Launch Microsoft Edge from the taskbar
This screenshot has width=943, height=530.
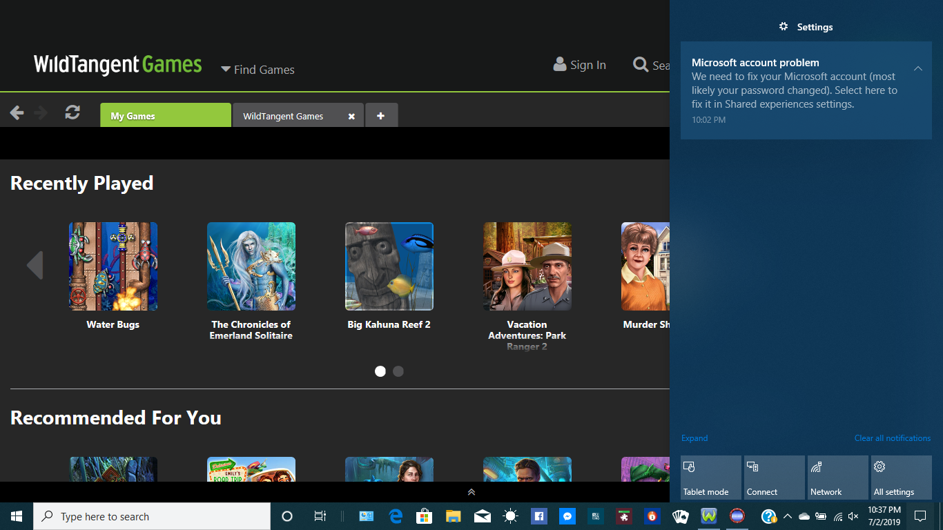pyautogui.click(x=396, y=516)
